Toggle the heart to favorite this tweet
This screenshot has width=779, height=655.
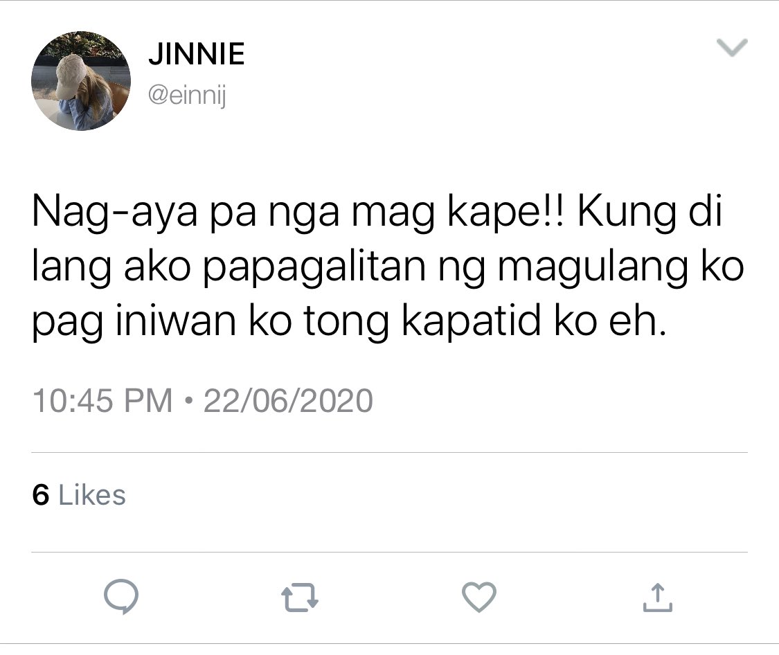pos(479,597)
